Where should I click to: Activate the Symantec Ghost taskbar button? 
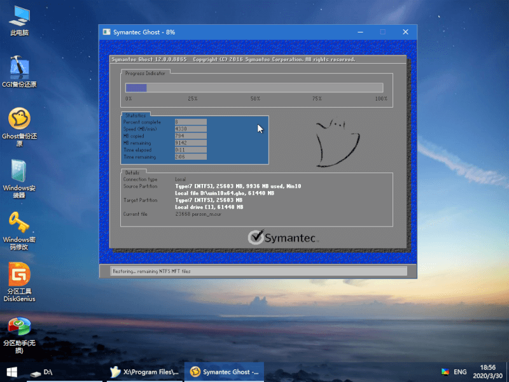[x=225, y=372]
